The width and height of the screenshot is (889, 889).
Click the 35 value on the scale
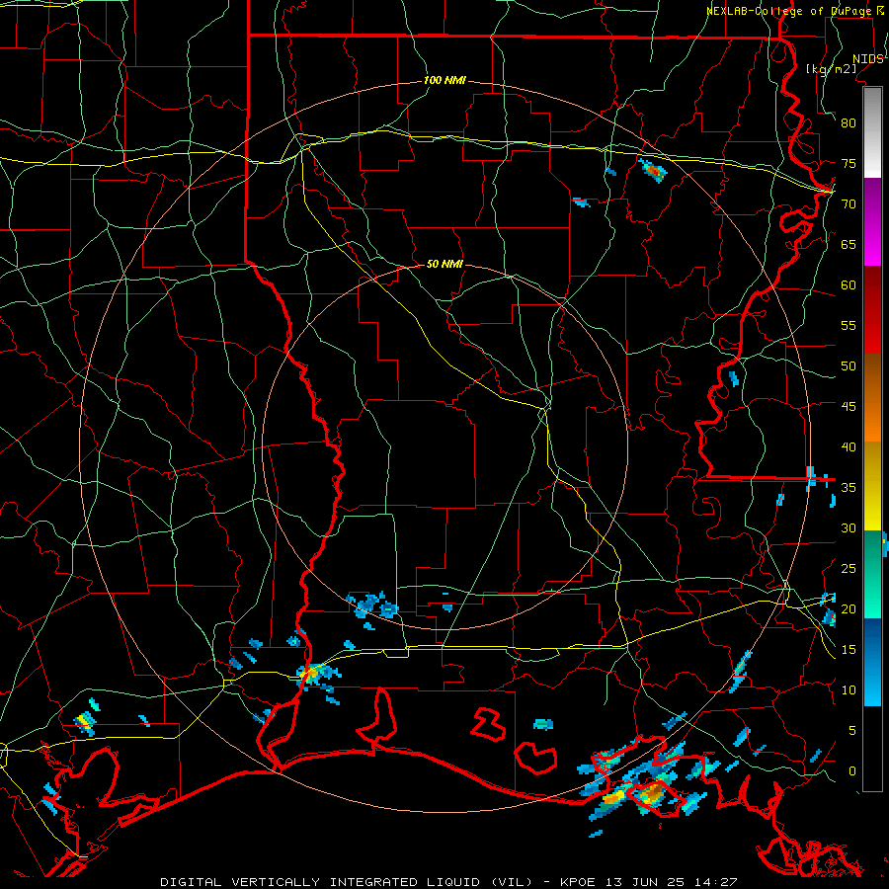[x=849, y=488]
